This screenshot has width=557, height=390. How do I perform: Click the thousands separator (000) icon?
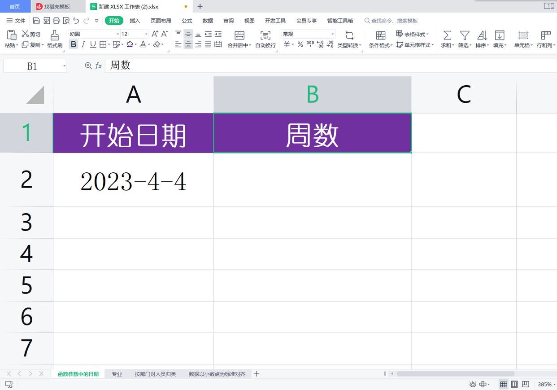310,44
